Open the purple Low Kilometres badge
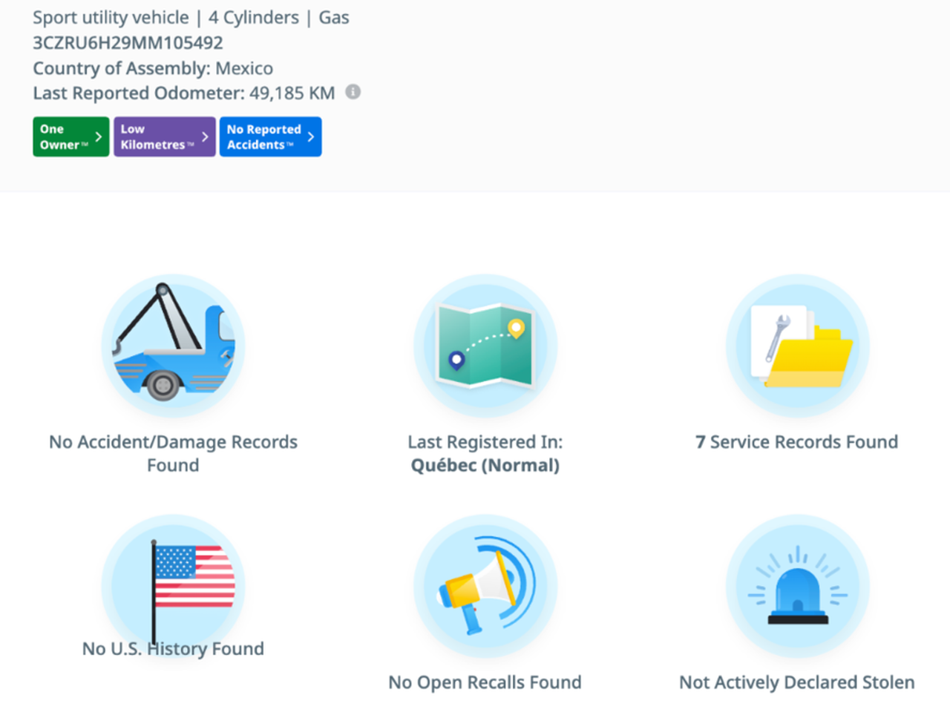 [154, 136]
